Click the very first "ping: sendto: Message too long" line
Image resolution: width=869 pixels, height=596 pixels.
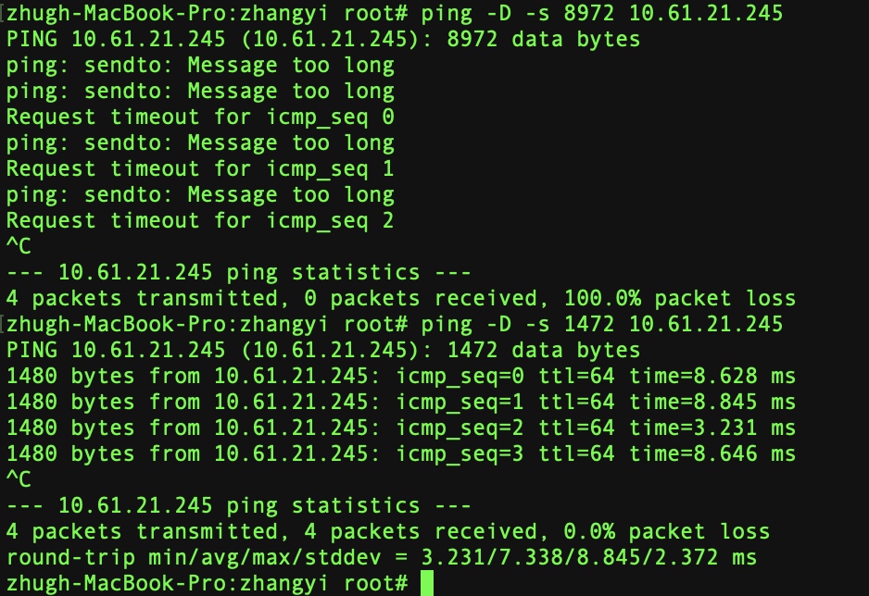[x=200, y=66]
